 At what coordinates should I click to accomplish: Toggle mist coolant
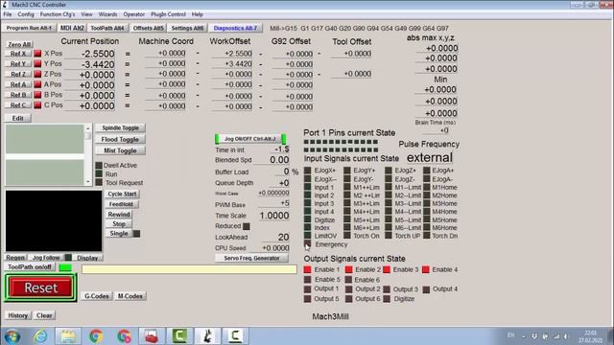click(x=120, y=150)
